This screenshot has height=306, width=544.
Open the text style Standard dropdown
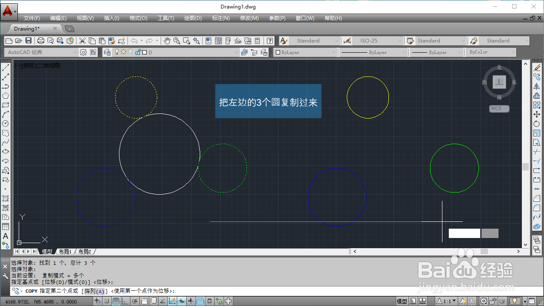click(337, 41)
